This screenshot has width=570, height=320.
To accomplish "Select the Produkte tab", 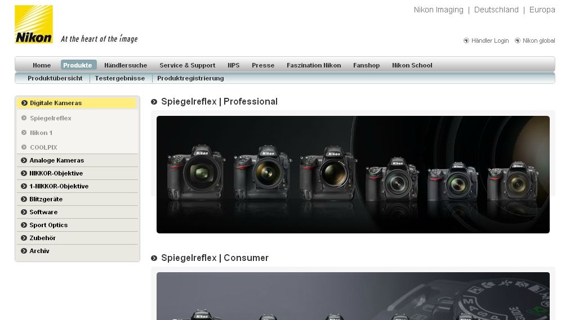I will [78, 65].
